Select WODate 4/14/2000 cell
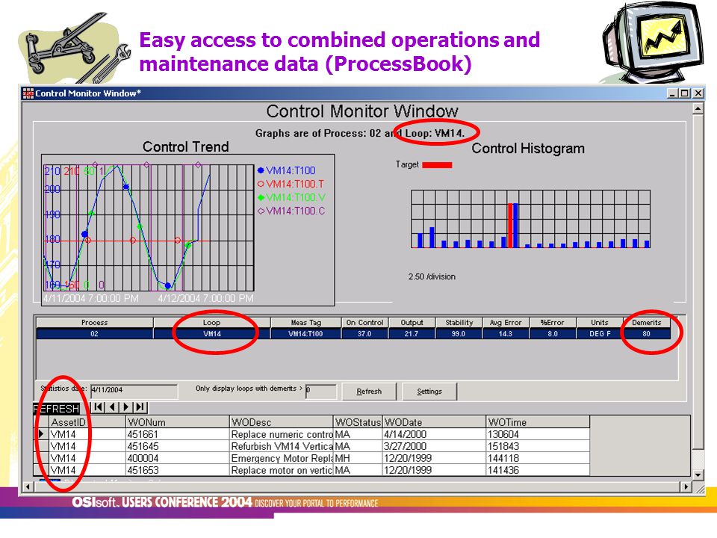This screenshot has width=717, height=538. tap(434, 434)
